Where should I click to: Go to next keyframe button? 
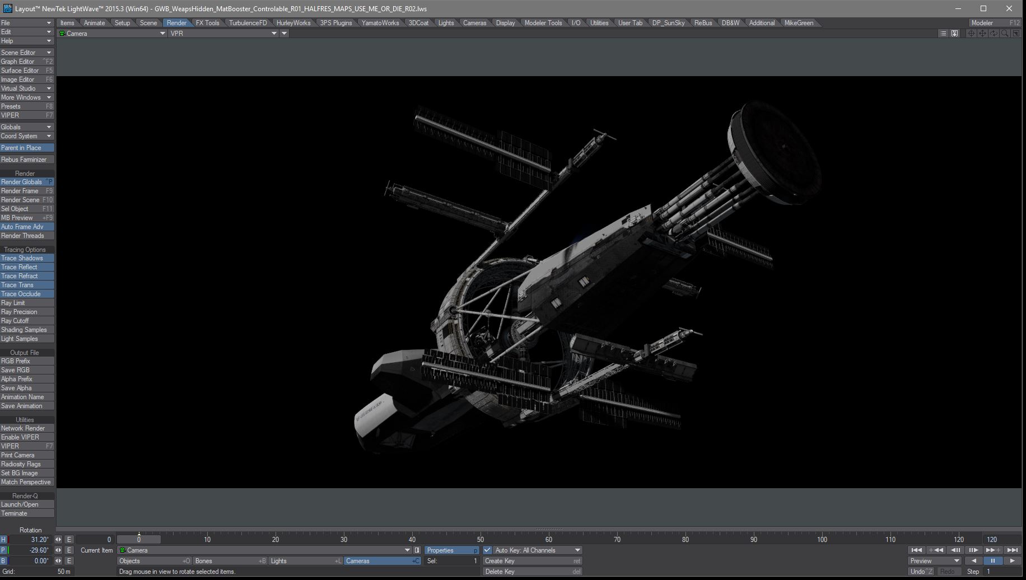993,550
